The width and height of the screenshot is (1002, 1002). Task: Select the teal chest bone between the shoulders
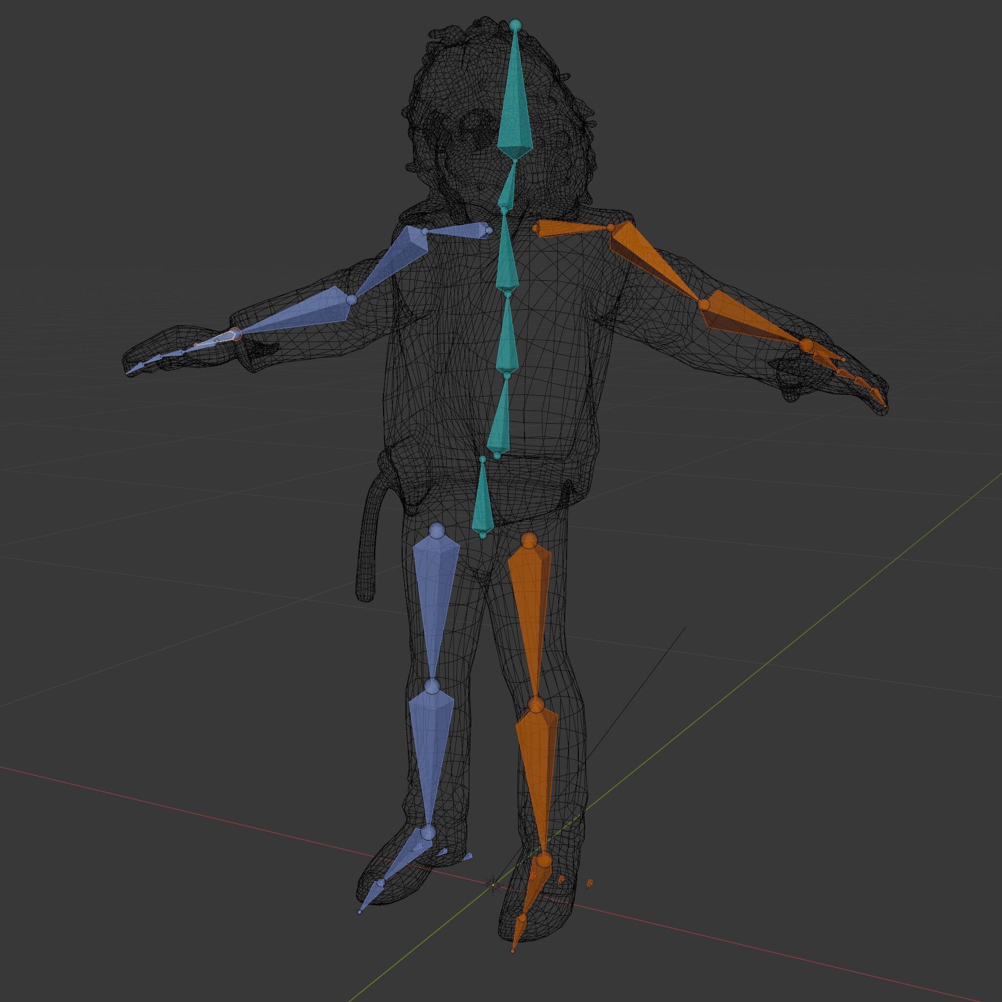point(507,253)
